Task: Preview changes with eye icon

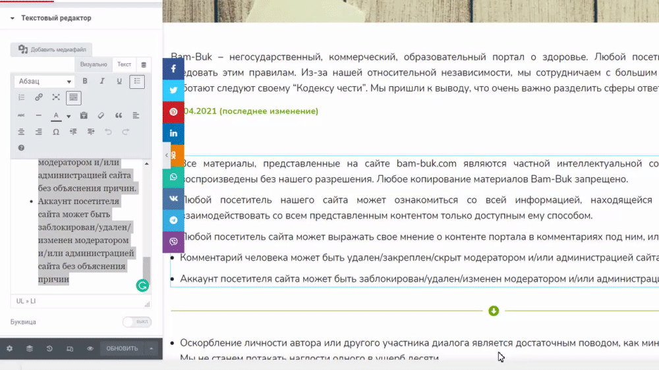Action: (x=90, y=348)
